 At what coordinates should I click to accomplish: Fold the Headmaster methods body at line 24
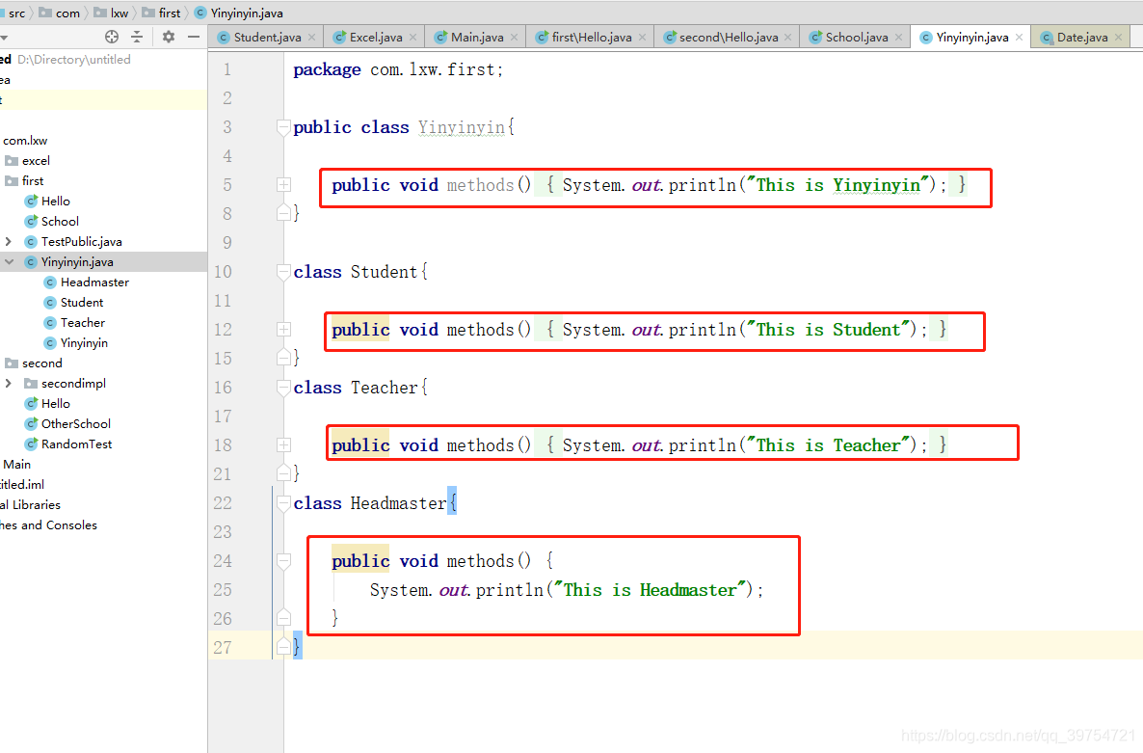[x=281, y=559]
